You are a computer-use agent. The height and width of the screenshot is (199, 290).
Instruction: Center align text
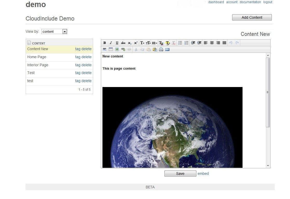(x=212, y=43)
